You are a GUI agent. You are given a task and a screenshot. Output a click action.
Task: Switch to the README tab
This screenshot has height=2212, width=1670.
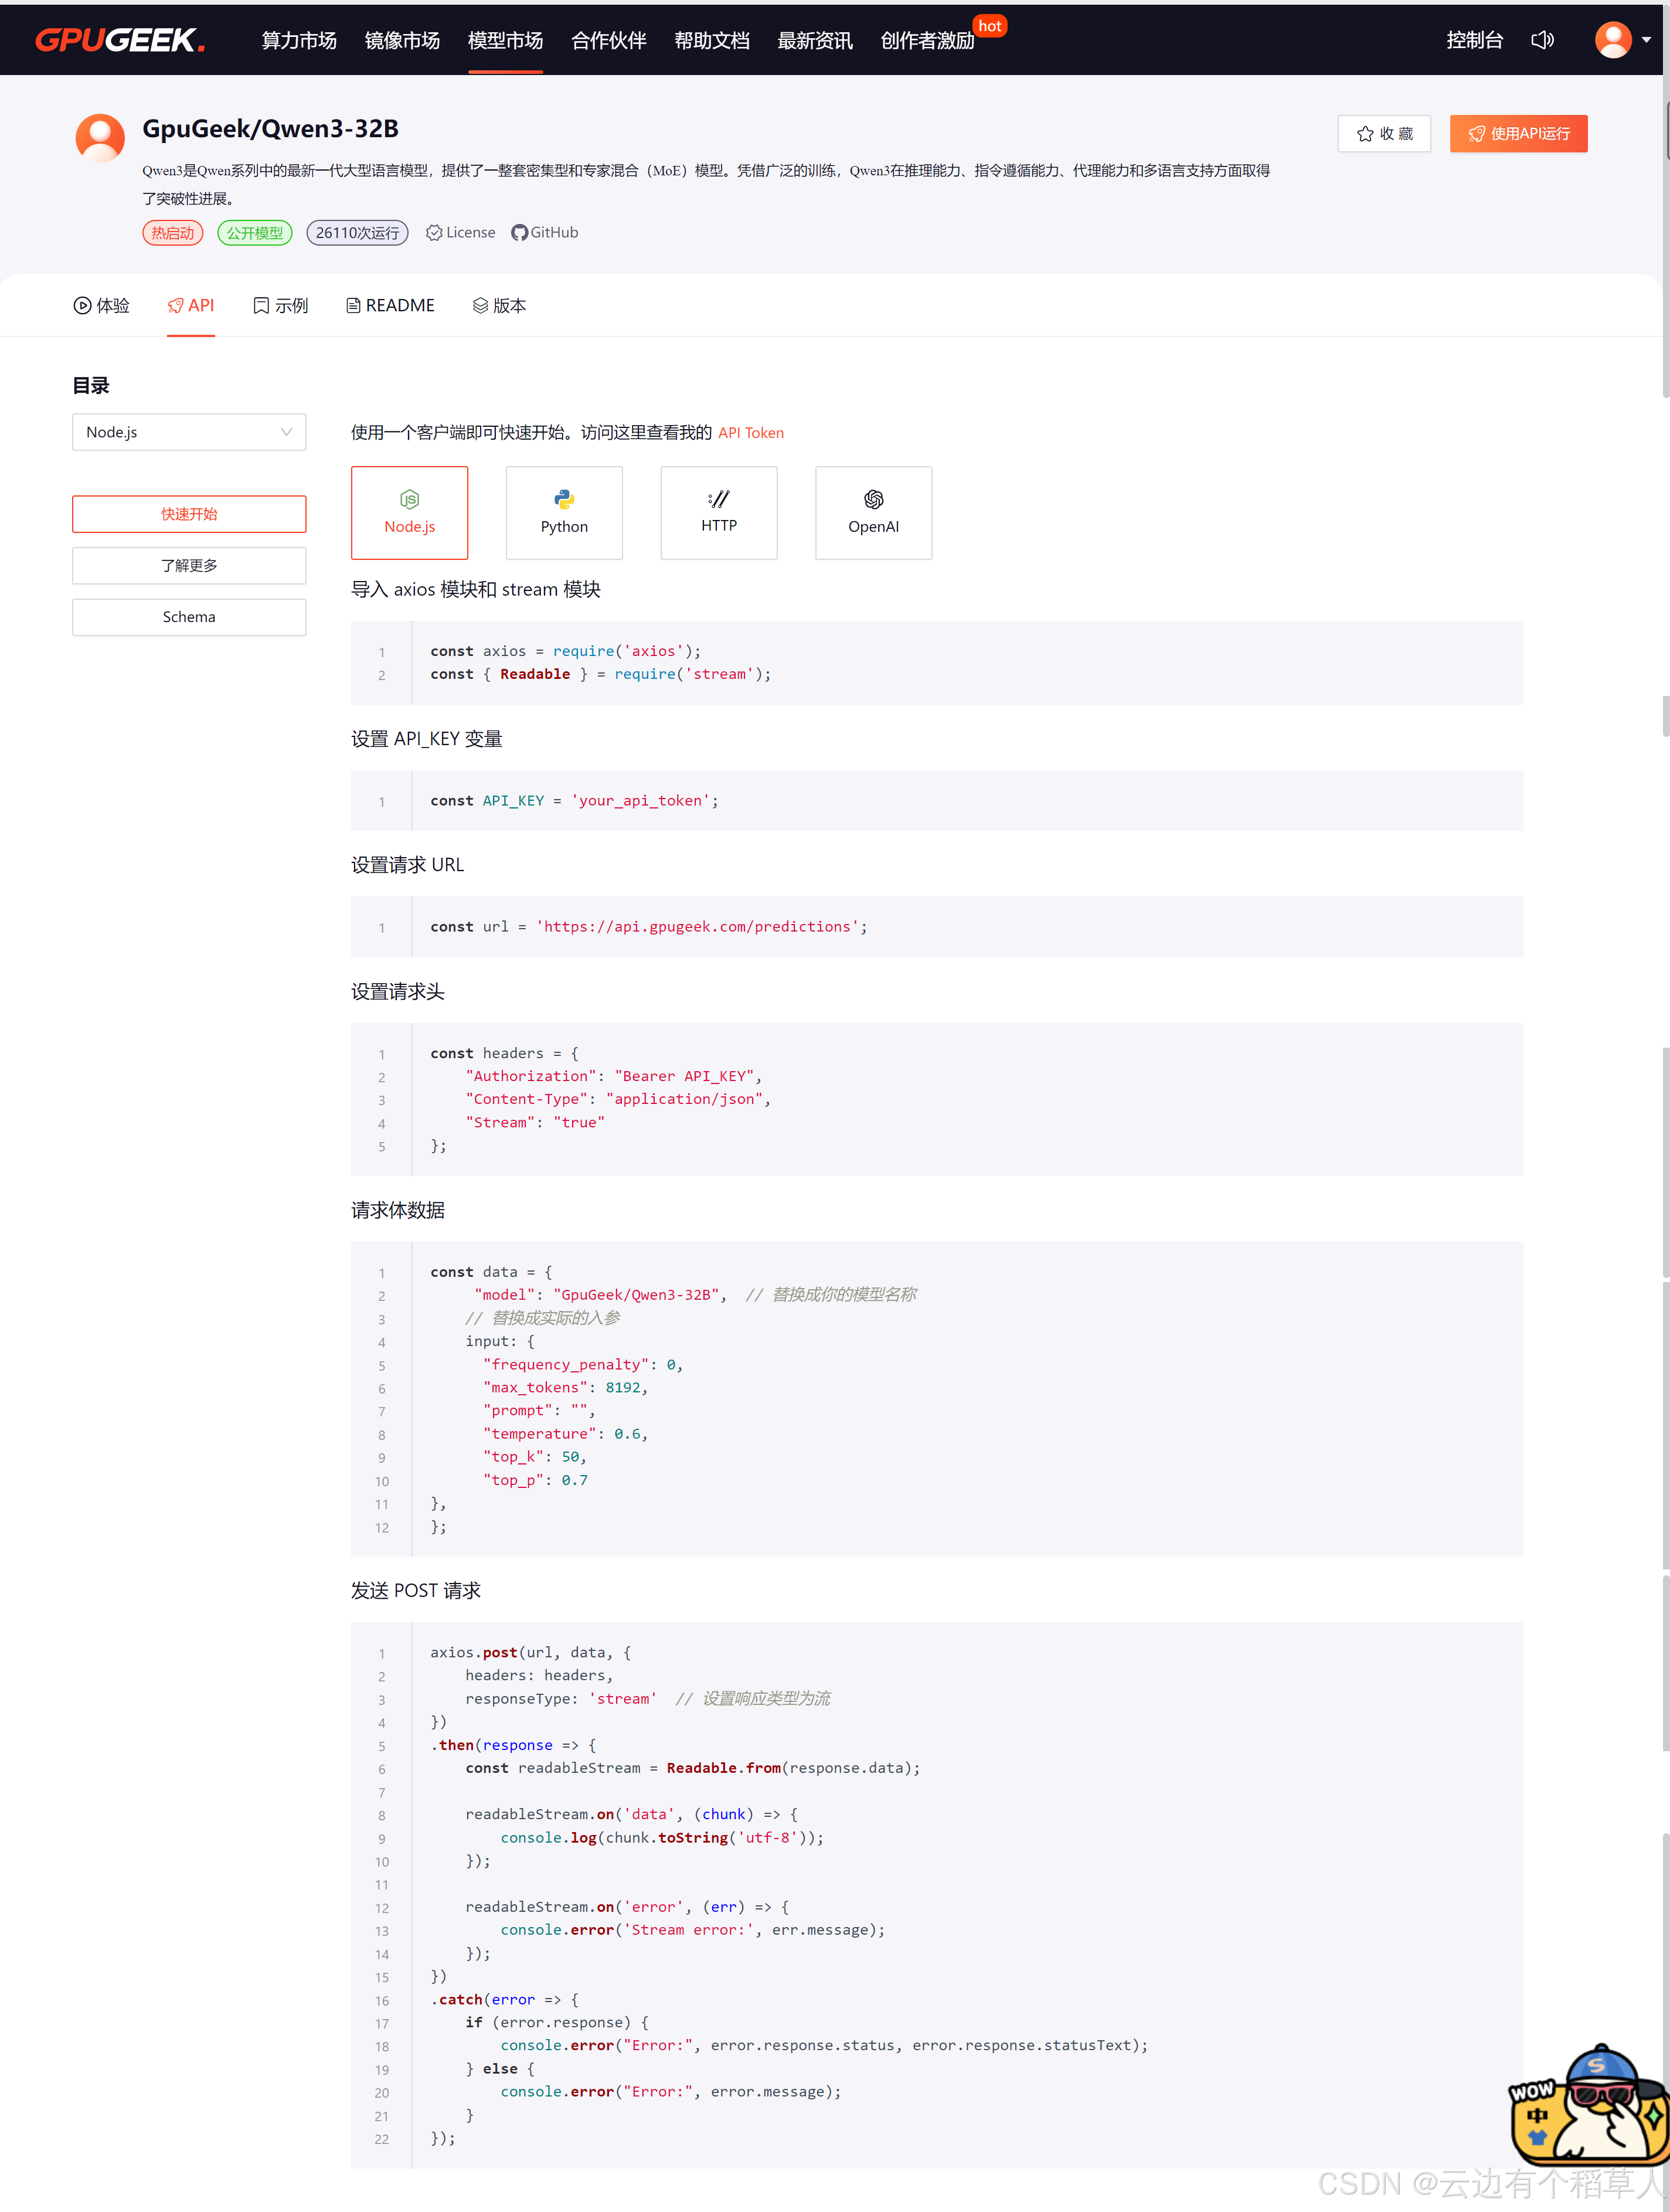pos(390,306)
